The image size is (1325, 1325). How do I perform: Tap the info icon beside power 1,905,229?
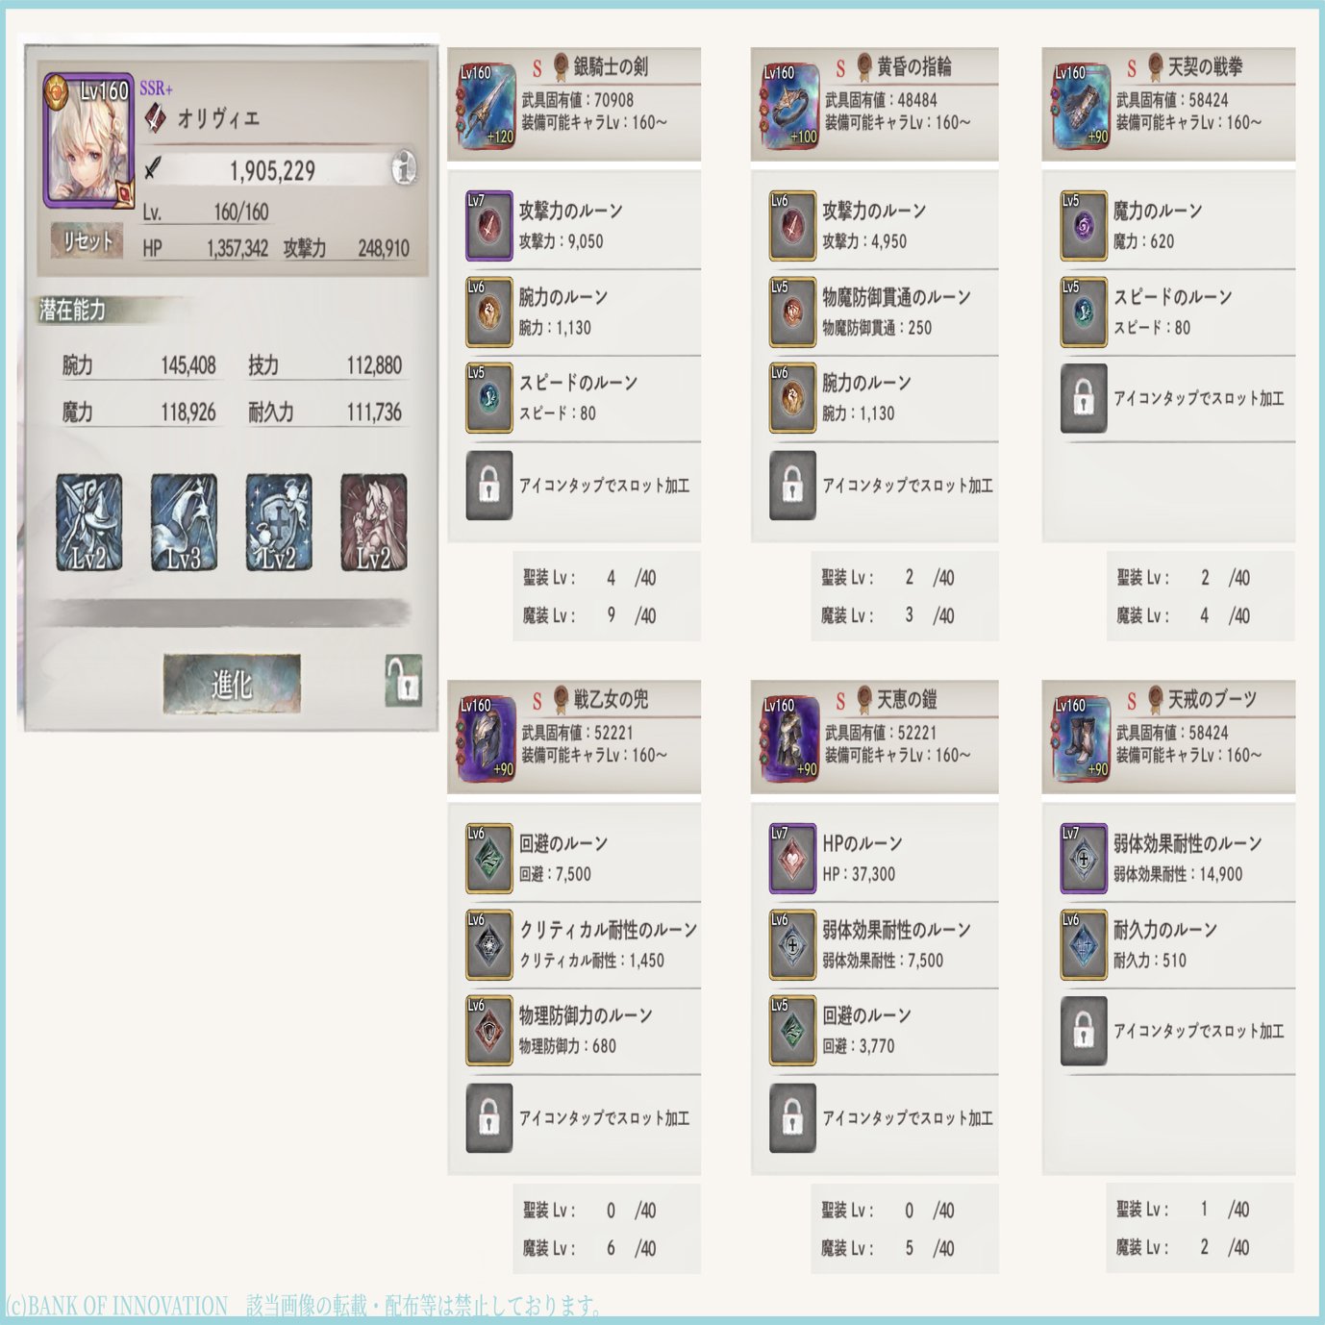[x=405, y=168]
